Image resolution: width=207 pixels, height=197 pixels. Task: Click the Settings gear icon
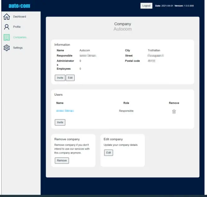pyautogui.click(x=7, y=48)
